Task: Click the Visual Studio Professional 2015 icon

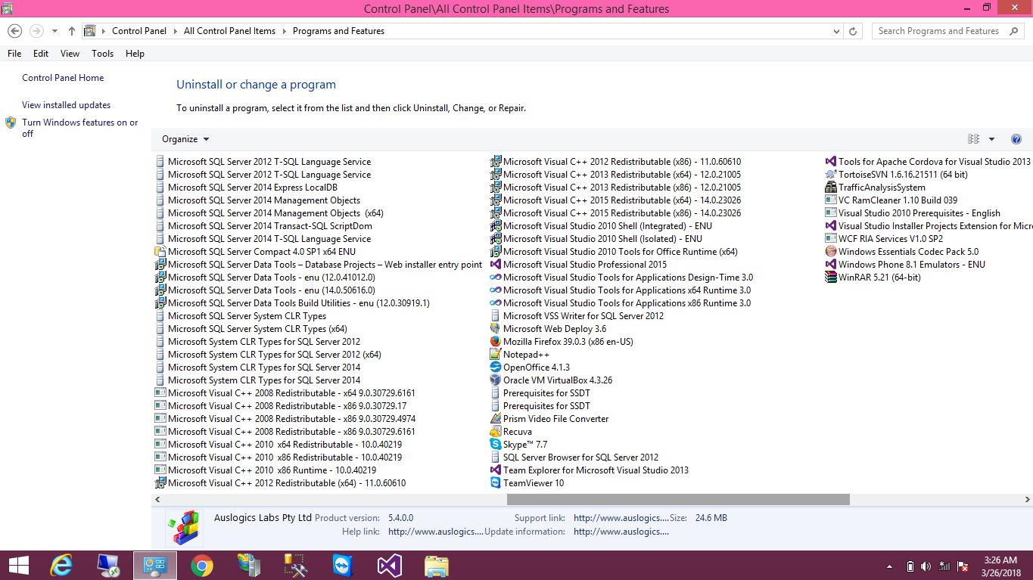Action: coord(496,265)
